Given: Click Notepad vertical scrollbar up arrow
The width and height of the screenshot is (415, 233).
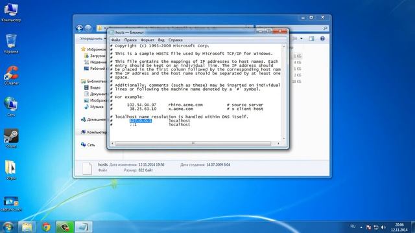Looking at the screenshot, I should click(x=284, y=46).
